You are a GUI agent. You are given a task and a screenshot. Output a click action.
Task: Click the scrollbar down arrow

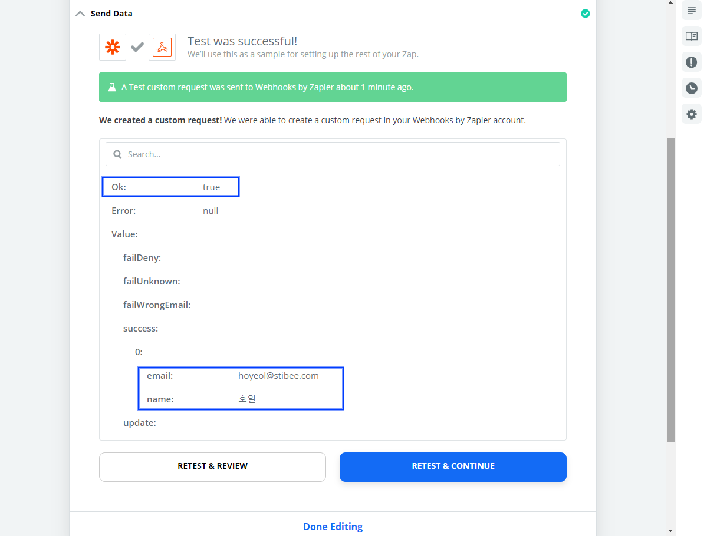point(670,531)
